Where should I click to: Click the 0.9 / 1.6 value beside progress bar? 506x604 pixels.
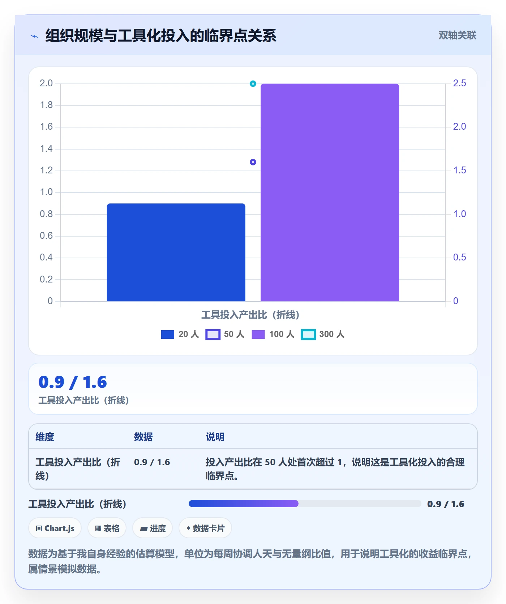click(x=446, y=504)
